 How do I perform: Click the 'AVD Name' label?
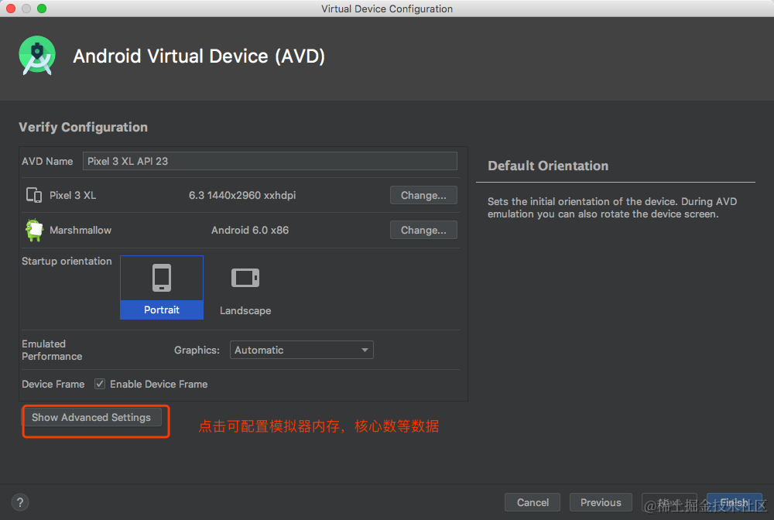[x=47, y=161]
